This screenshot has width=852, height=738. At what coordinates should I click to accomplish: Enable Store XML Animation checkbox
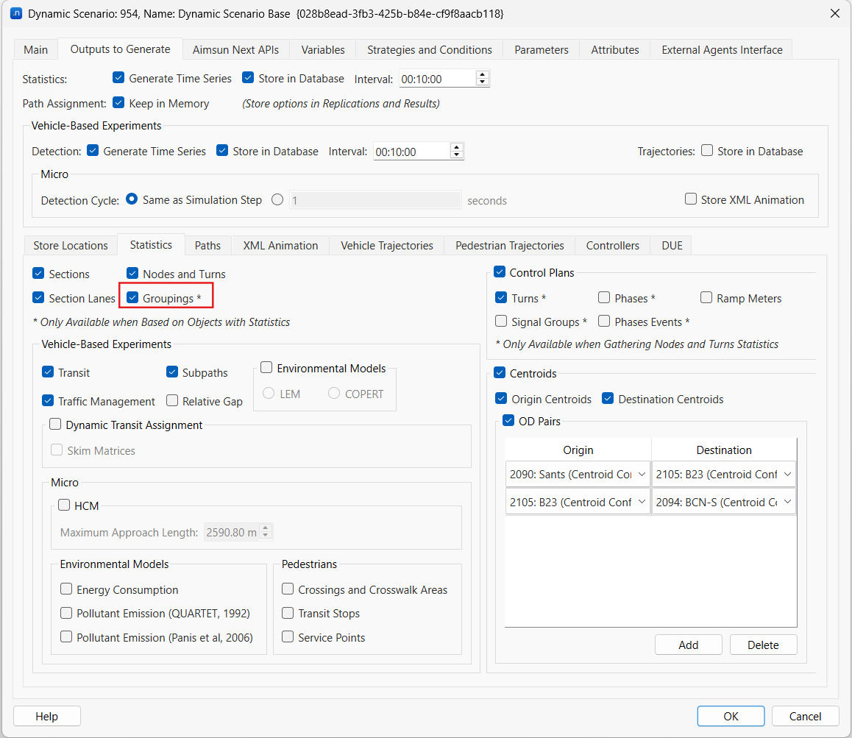[691, 199]
